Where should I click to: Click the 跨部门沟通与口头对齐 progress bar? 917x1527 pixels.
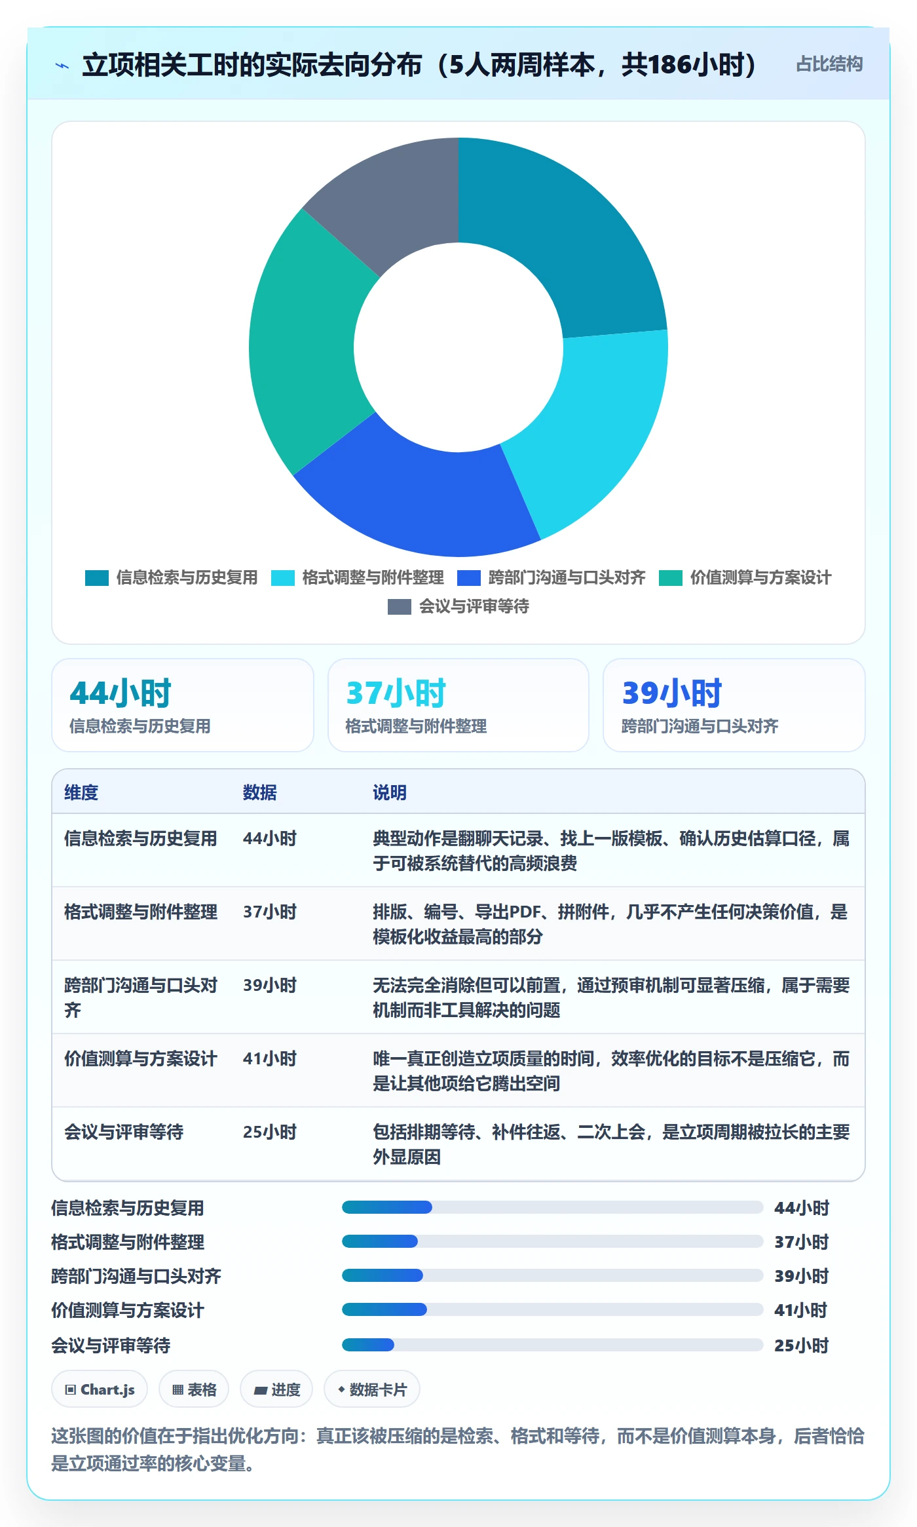pyautogui.click(x=553, y=1275)
